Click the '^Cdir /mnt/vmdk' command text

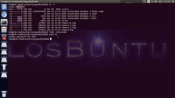(58, 32)
